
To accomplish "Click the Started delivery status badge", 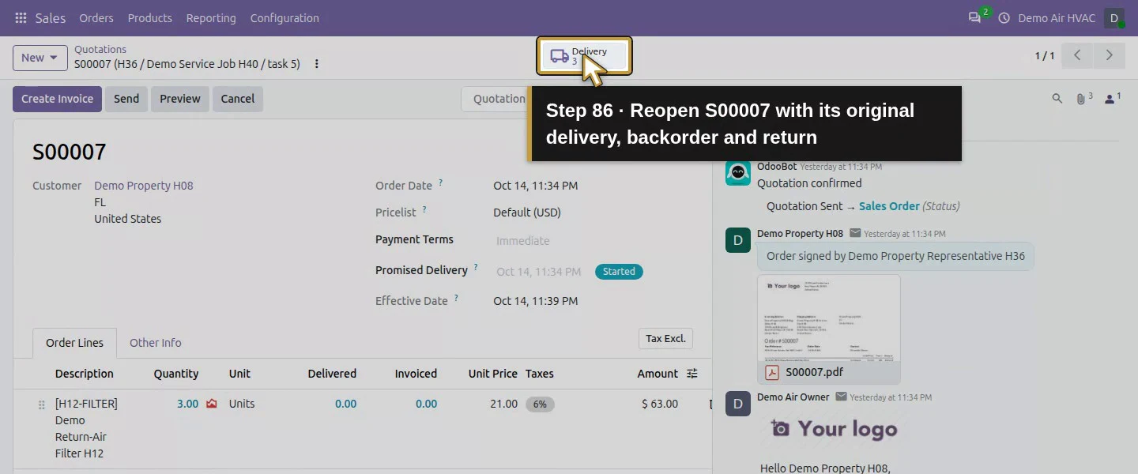I will pyautogui.click(x=619, y=272).
